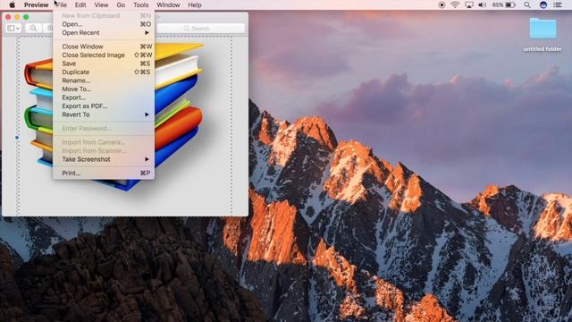Image resolution: width=572 pixels, height=322 pixels.
Task: Expand the Open Recent submenu
Action: [104, 32]
